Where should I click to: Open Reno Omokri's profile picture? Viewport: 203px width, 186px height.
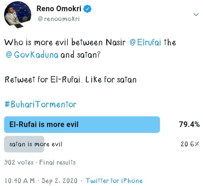(17, 15)
